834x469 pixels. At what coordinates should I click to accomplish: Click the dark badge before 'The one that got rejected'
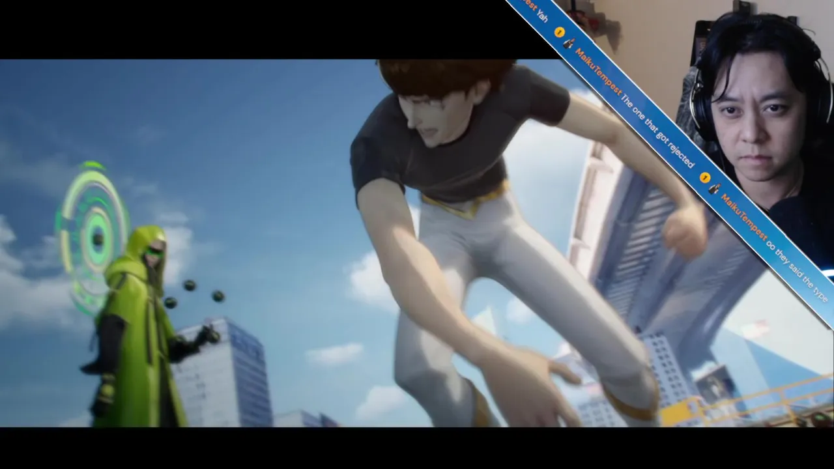569,44
